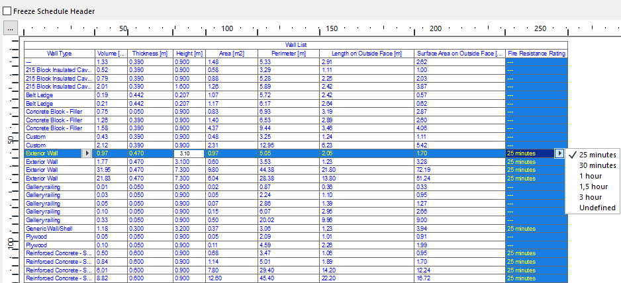Click surface area value 9.00

[421, 220]
